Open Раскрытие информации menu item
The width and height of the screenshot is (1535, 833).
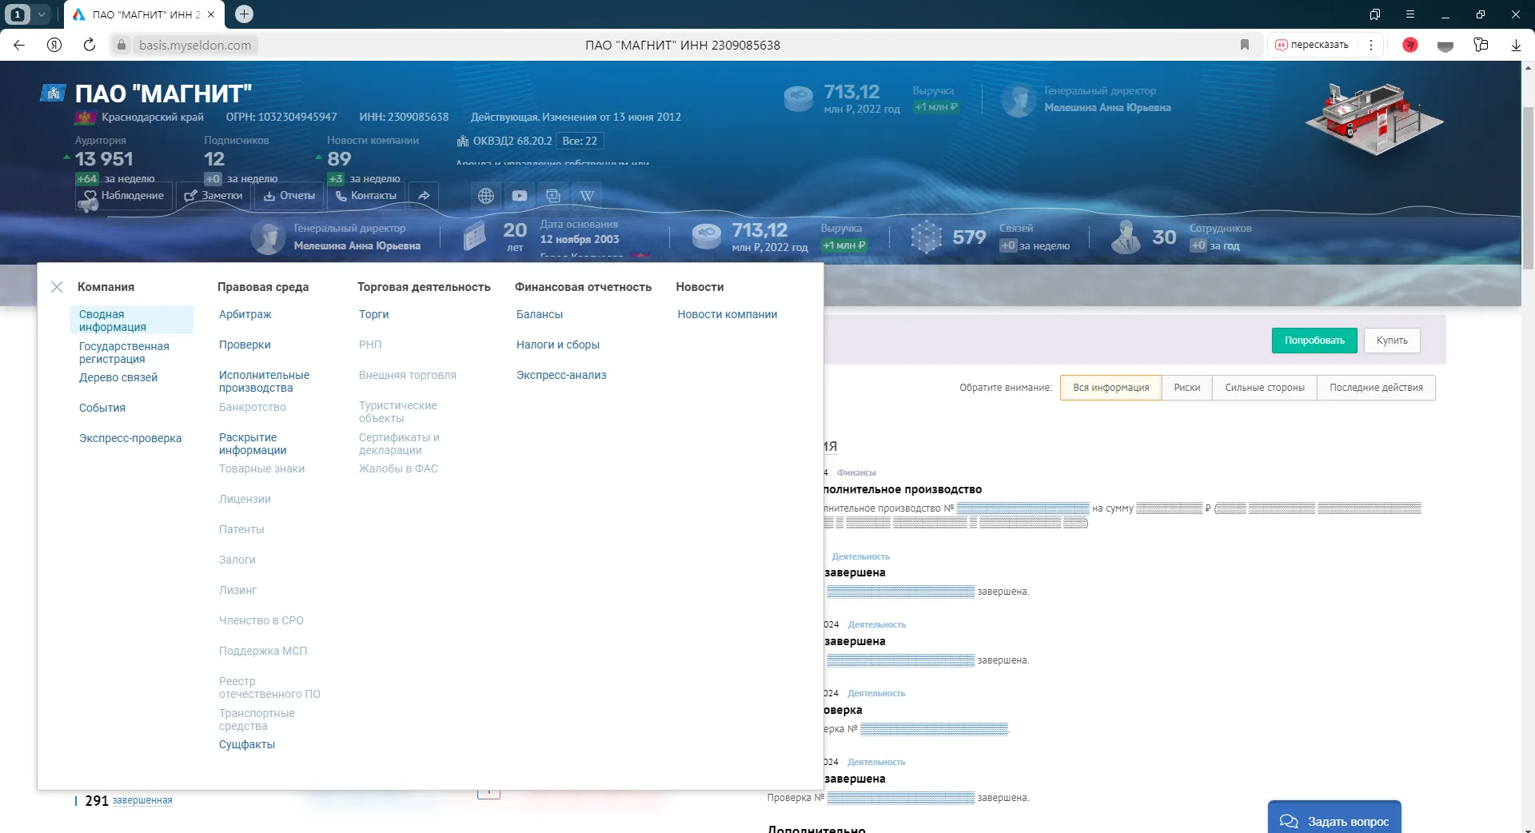[253, 444]
